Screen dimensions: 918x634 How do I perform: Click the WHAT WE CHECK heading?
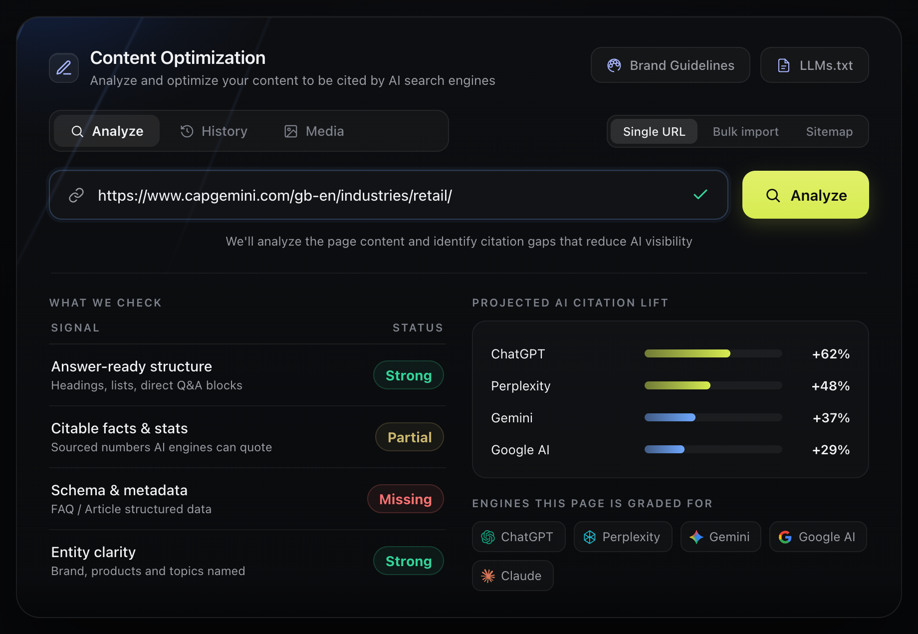[x=106, y=303]
